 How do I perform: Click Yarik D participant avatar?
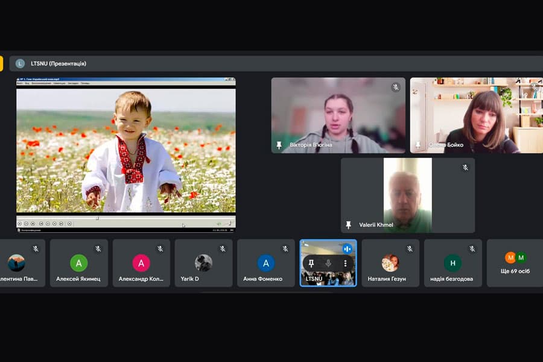point(203,262)
